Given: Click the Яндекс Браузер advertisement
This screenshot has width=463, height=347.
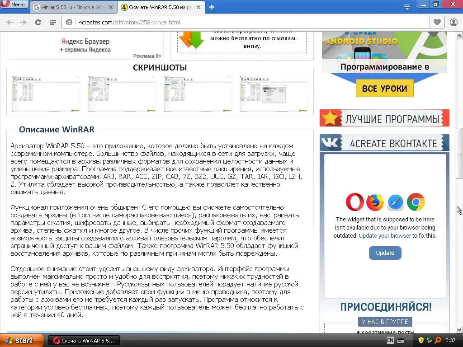Looking at the screenshot, I should coord(85,46).
